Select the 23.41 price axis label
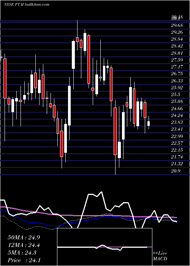The image size is (190, 266). click(x=177, y=129)
